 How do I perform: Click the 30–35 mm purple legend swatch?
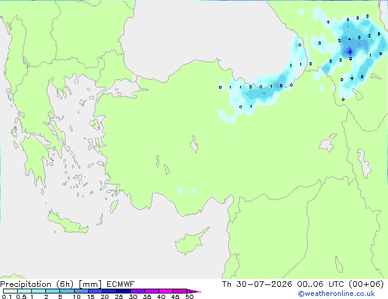138,291
